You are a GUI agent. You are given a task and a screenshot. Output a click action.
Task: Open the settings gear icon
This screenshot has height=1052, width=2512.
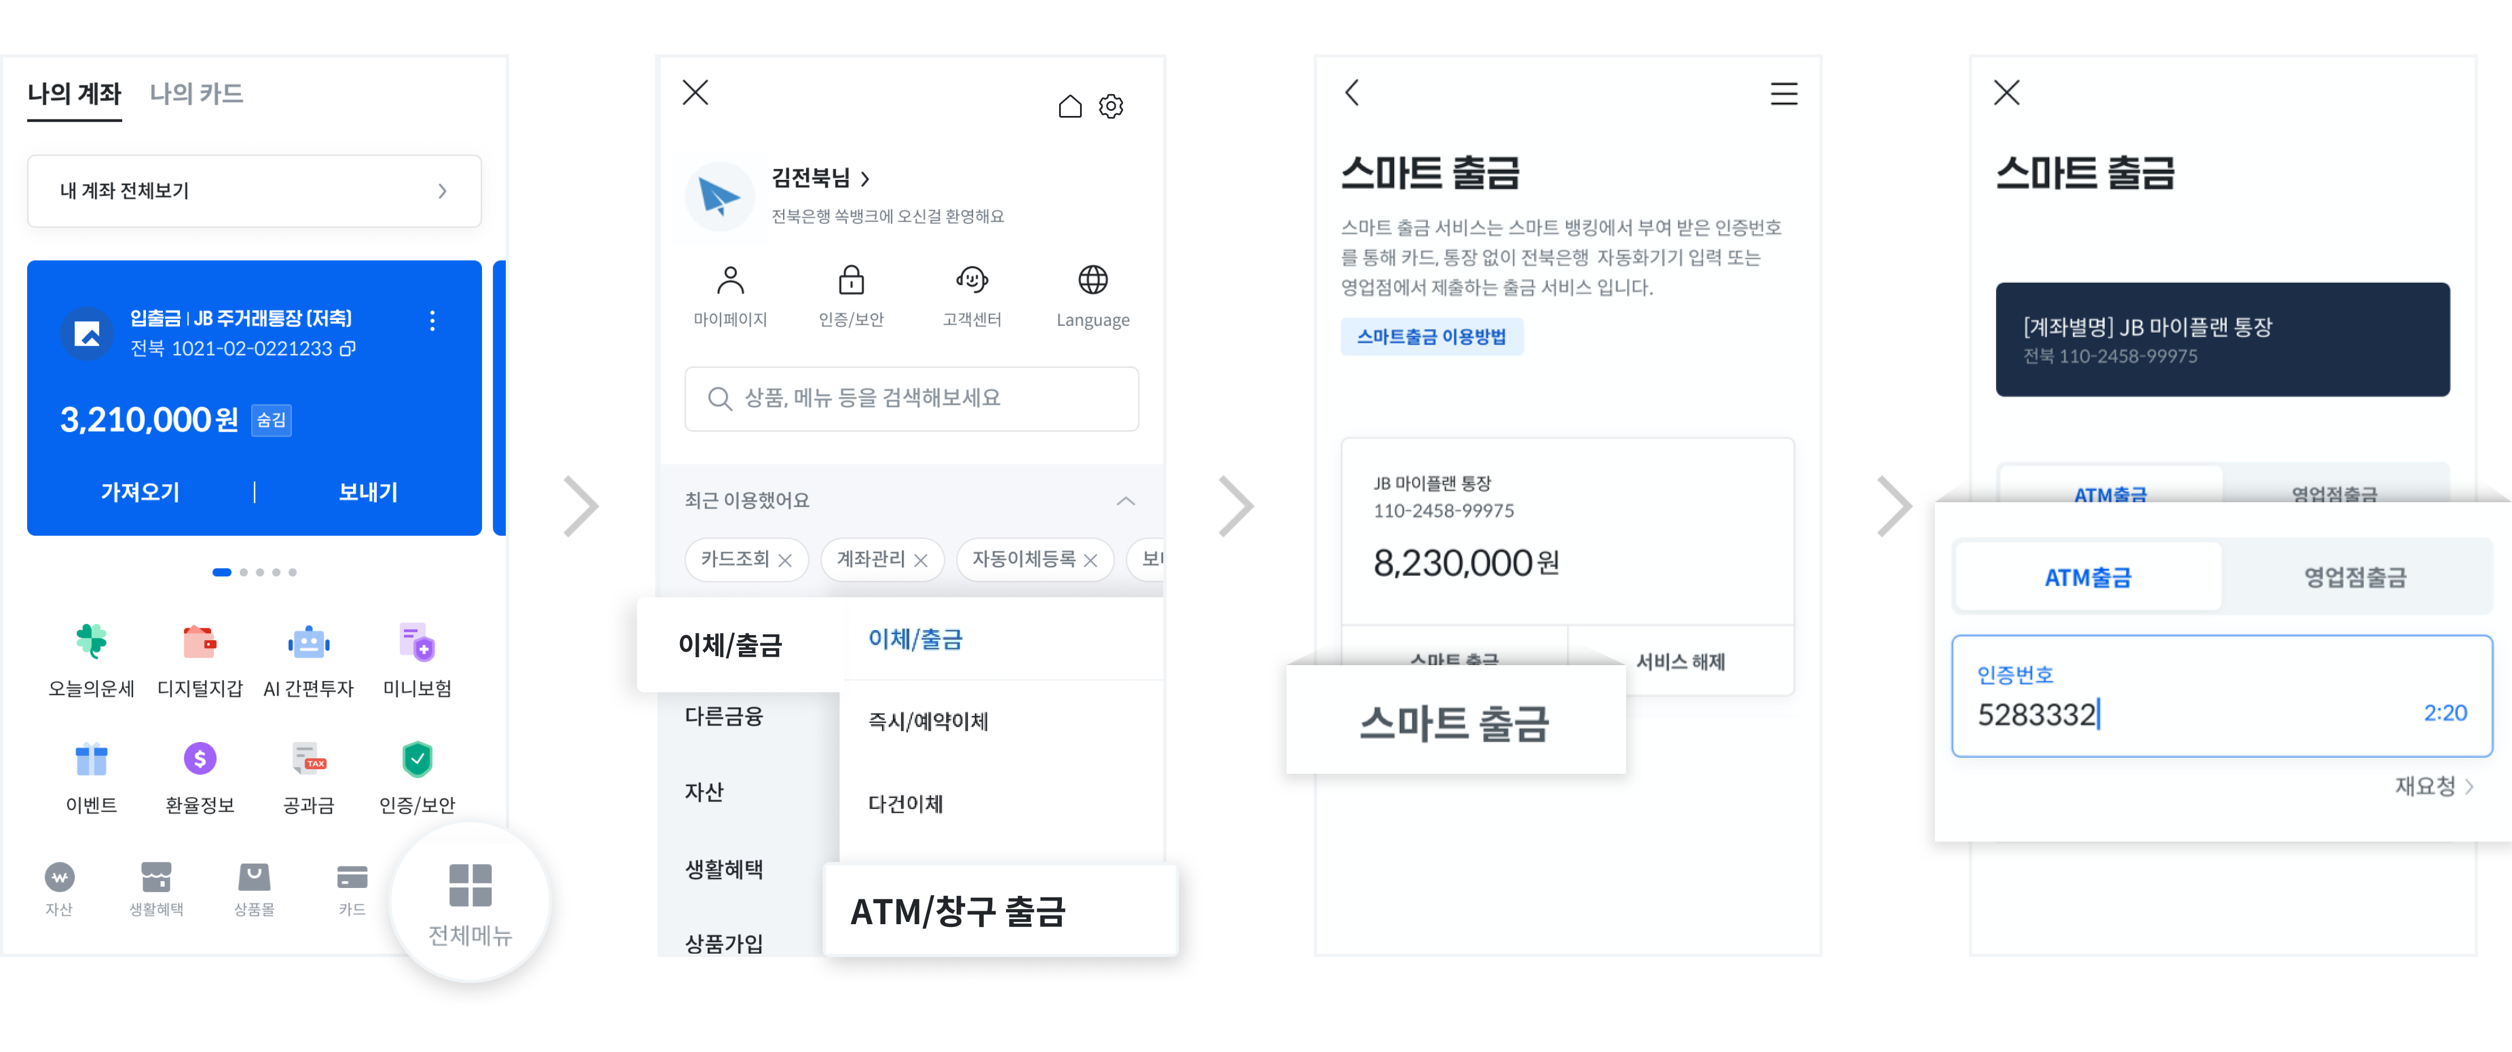tap(1109, 106)
